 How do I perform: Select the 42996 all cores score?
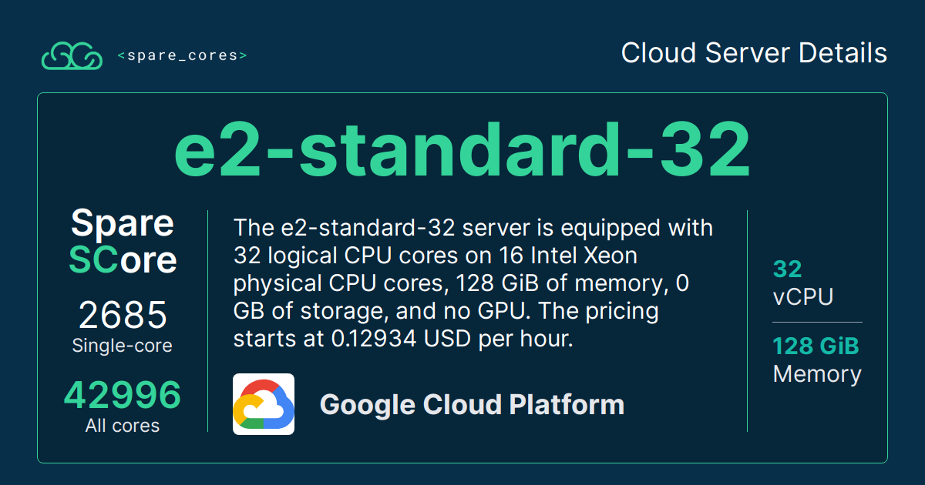(123, 396)
